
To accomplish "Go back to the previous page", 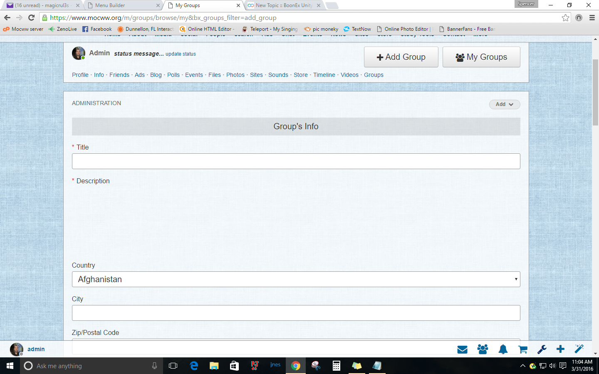I will (7, 18).
